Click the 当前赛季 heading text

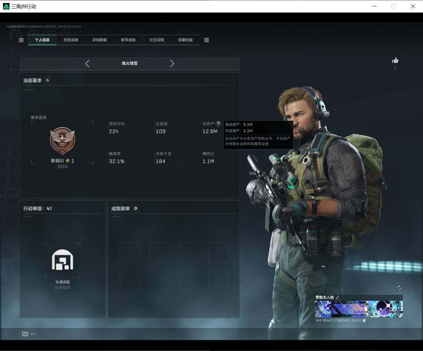[32, 80]
